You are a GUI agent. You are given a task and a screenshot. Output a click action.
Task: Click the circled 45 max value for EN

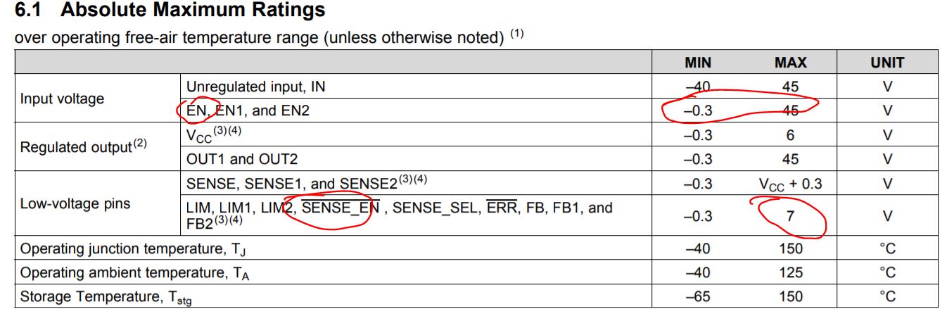click(x=790, y=110)
